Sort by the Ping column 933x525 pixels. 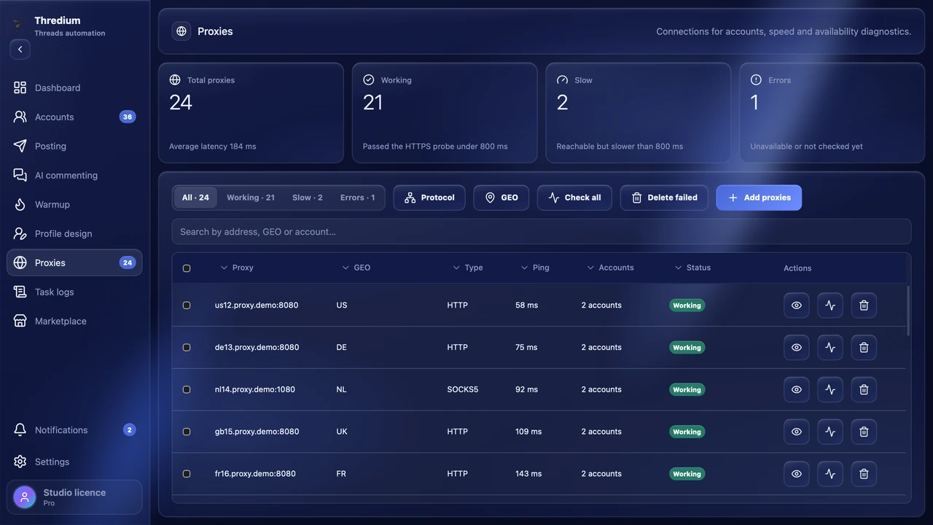(535, 268)
